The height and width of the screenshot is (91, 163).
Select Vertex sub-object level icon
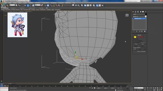[x=135, y=37]
